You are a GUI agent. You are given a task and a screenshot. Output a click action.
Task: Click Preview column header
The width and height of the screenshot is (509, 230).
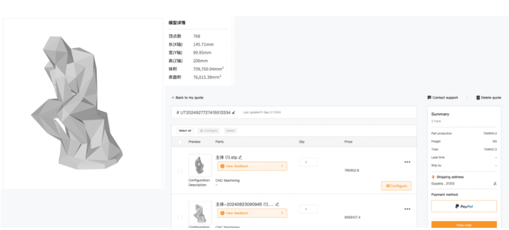coord(194,142)
